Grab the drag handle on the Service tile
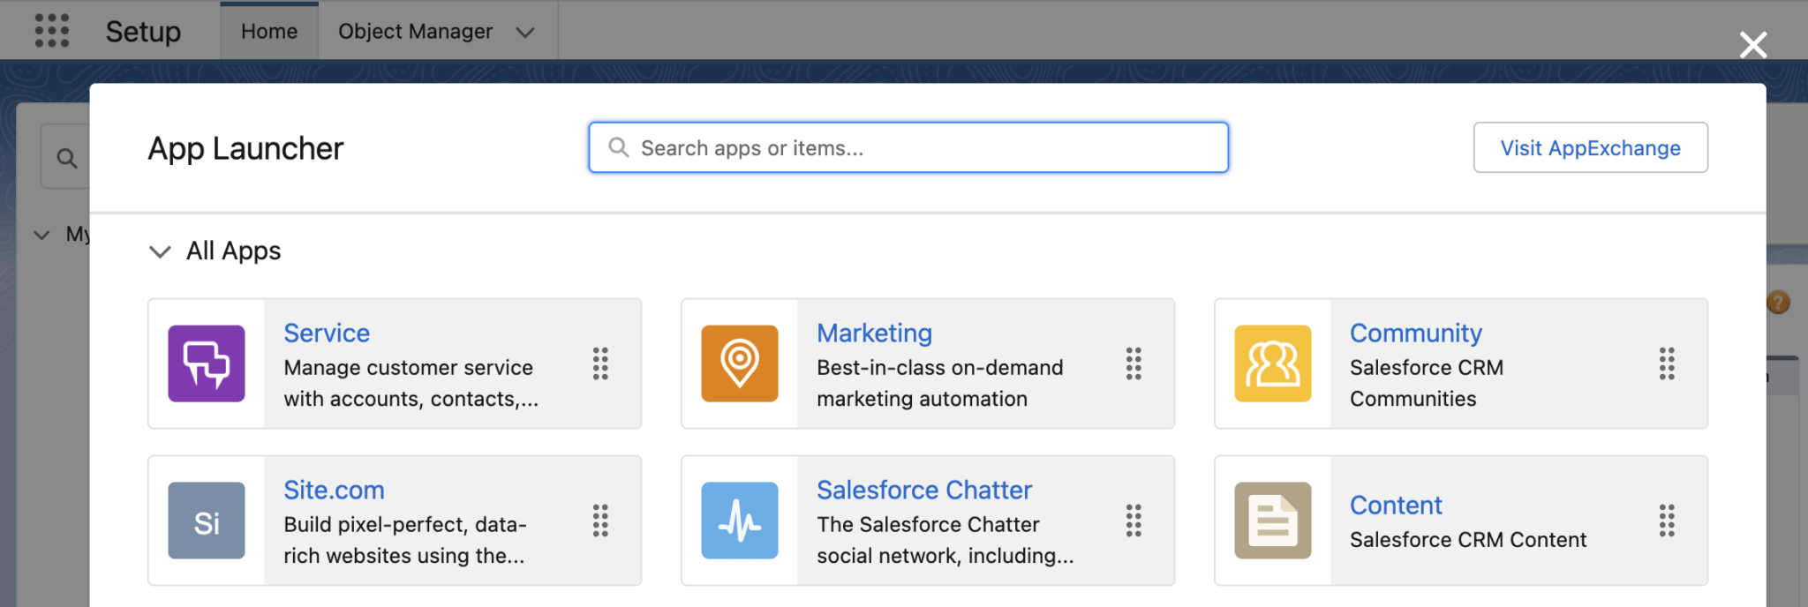1808x607 pixels. tap(600, 364)
